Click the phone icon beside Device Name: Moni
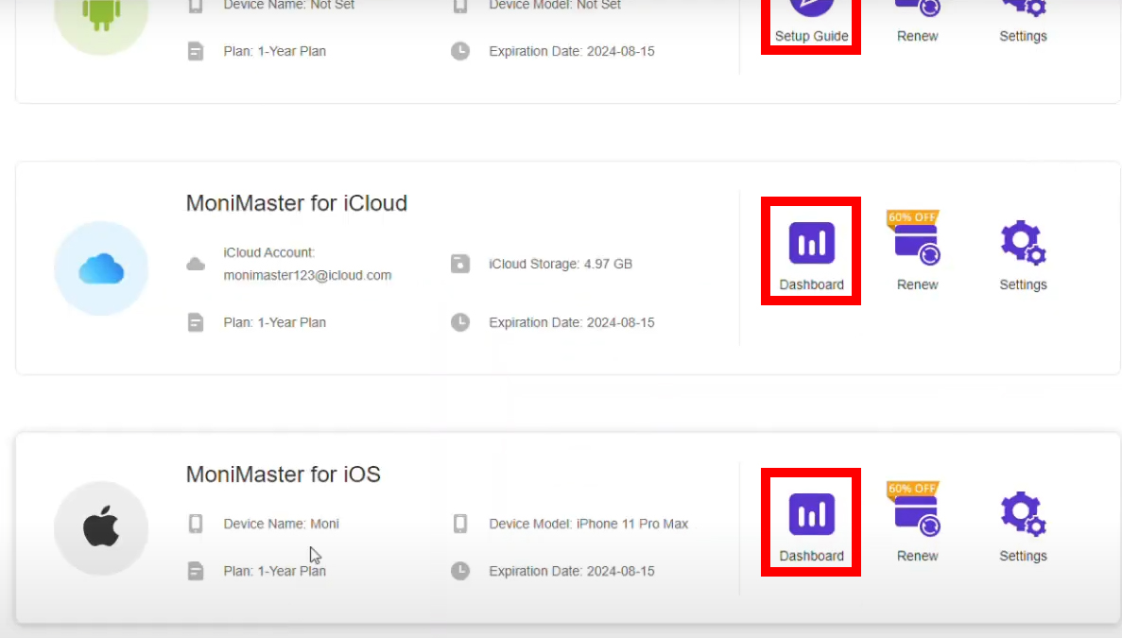Viewport: 1122px width, 638px height. (196, 524)
